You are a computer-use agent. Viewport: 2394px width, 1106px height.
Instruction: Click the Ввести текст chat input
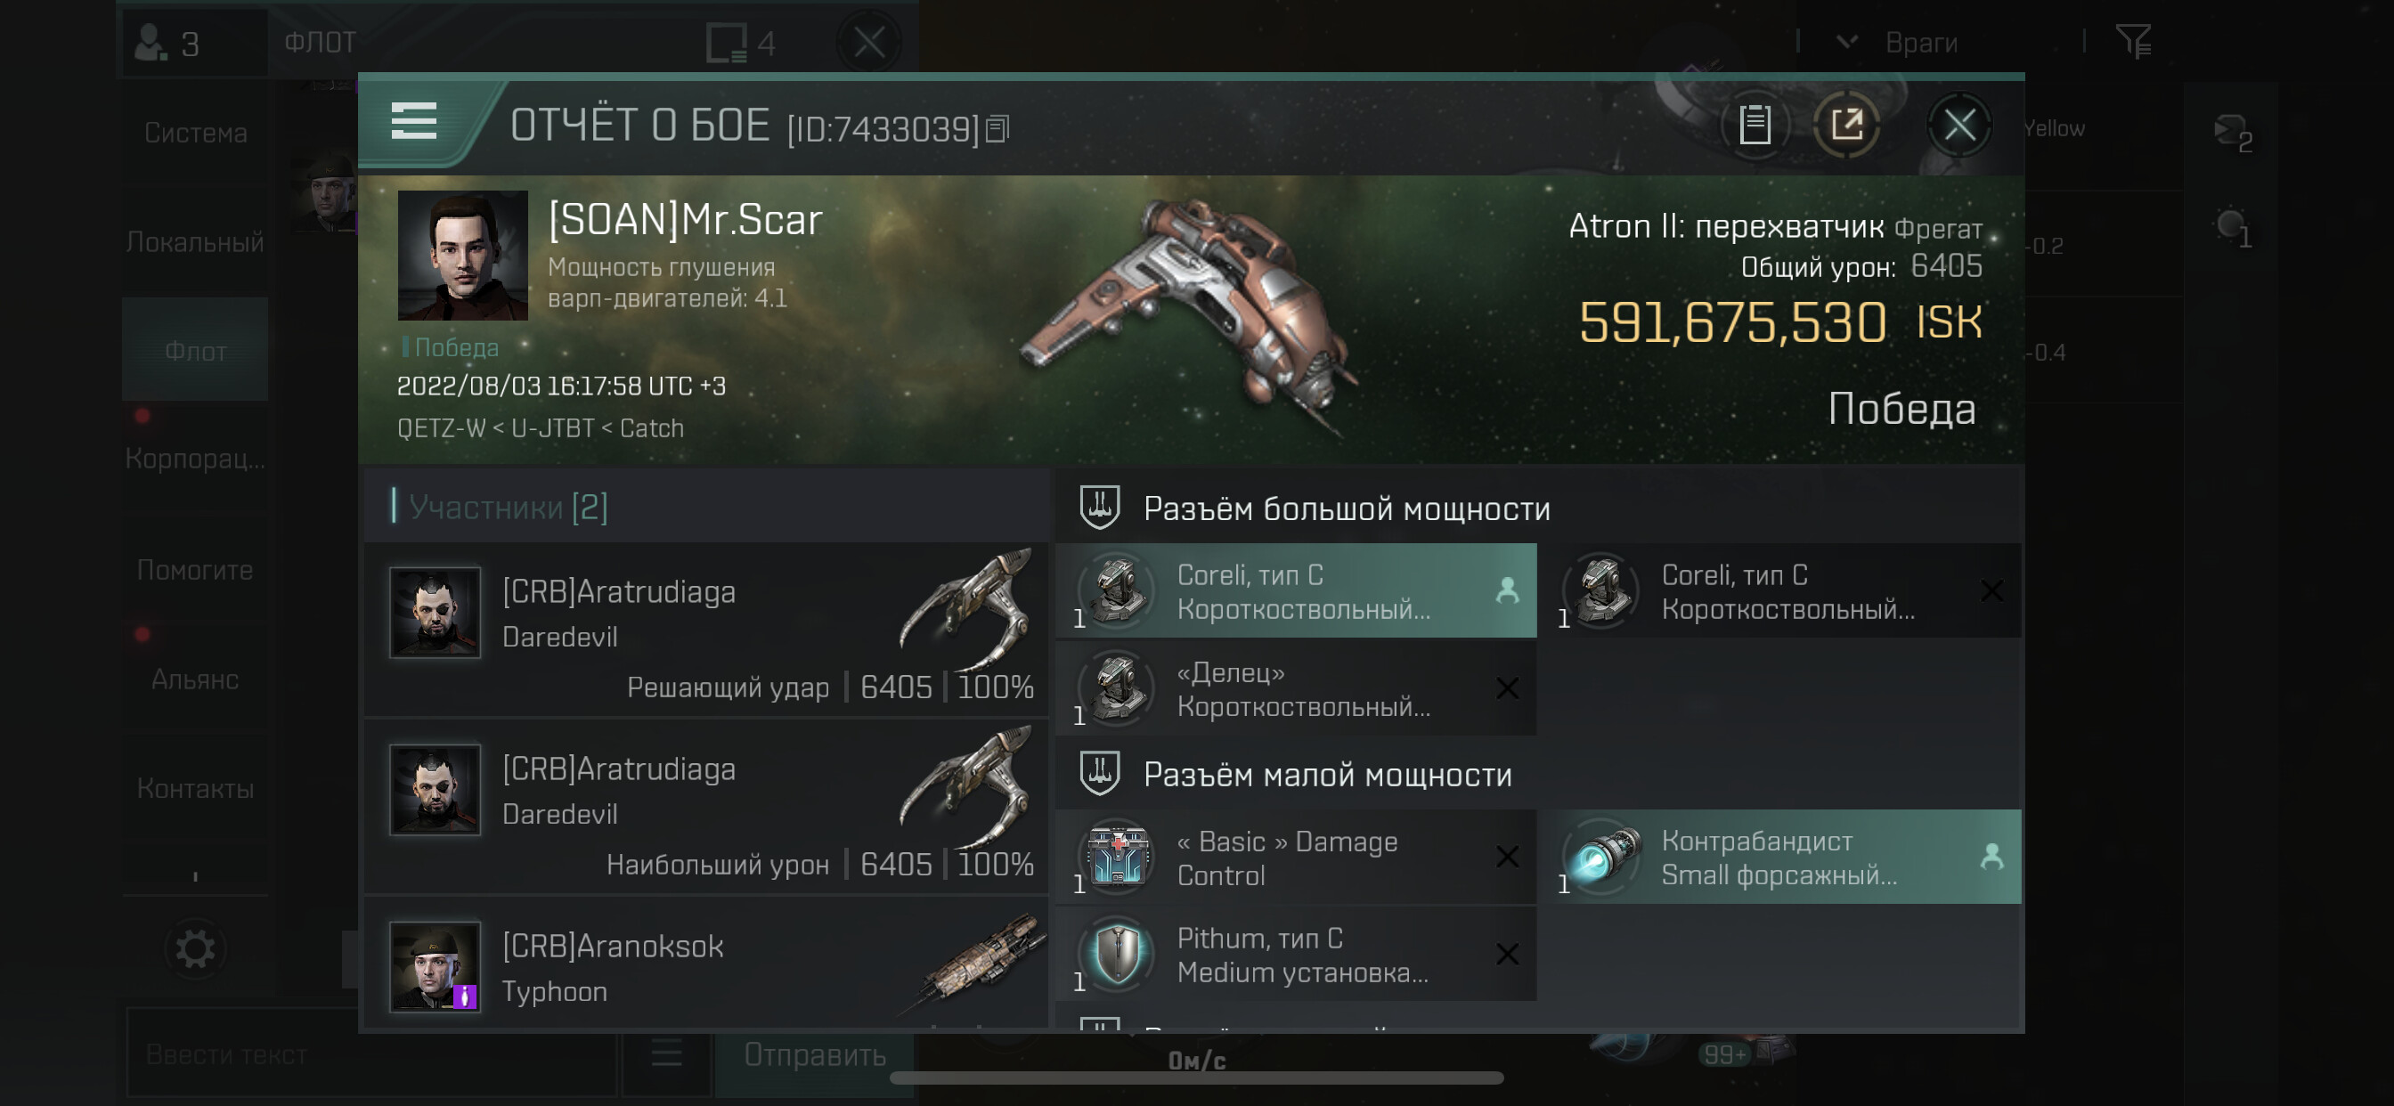click(371, 1055)
